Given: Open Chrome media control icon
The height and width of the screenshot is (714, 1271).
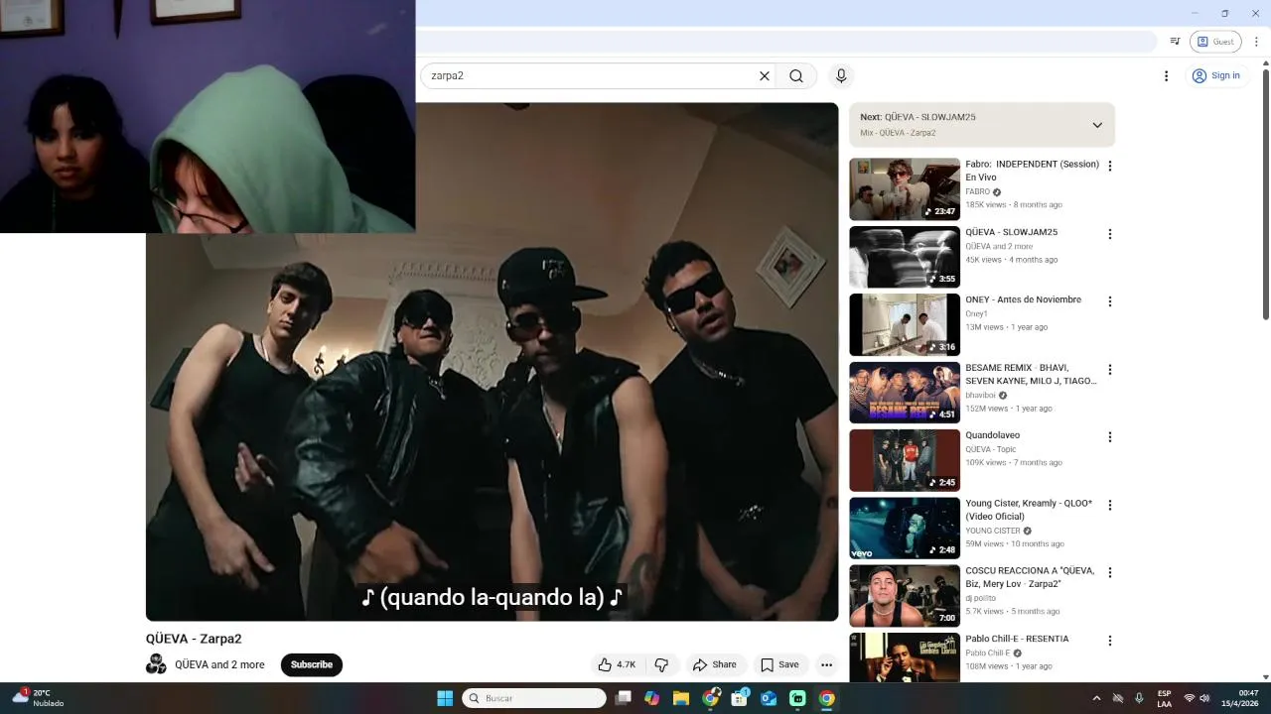Looking at the screenshot, I should [1175, 42].
